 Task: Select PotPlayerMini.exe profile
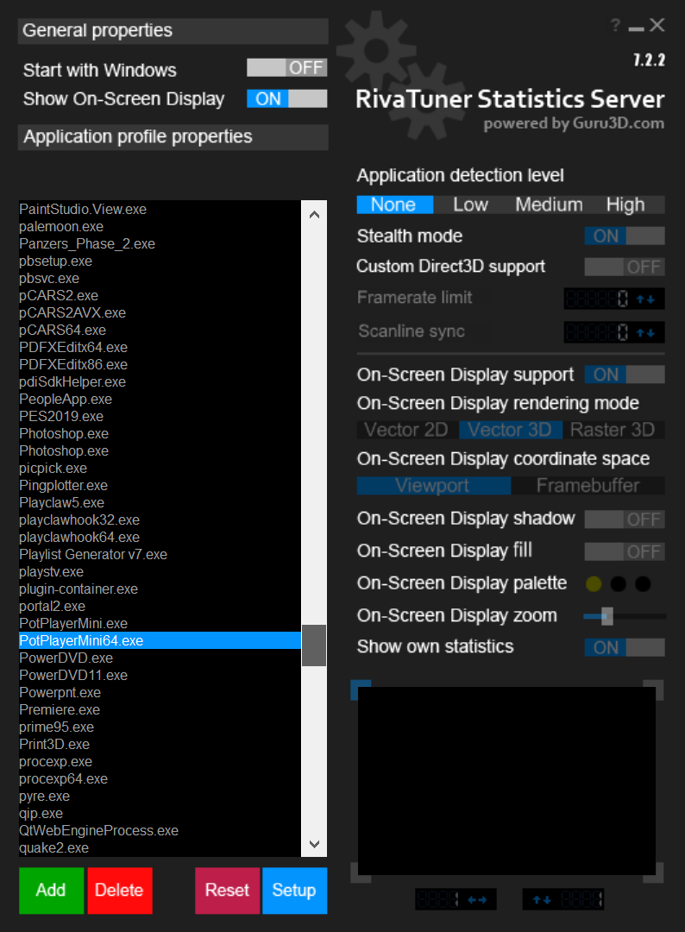click(160, 623)
